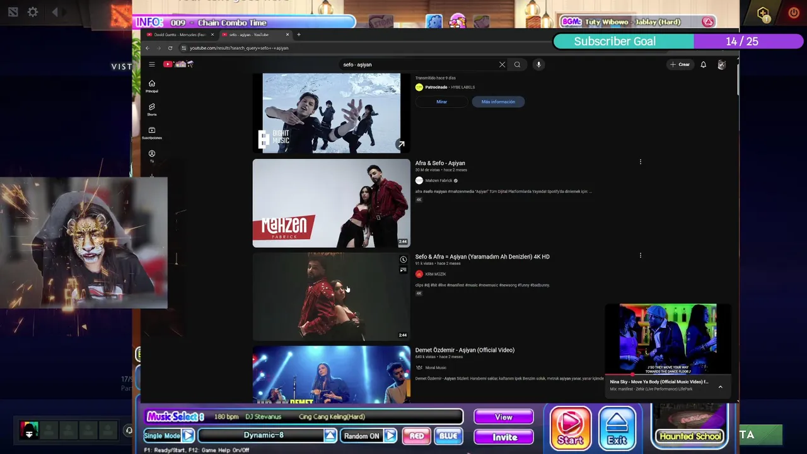Clear the search text with X icon
Screen dimensions: 807x454
502,64
